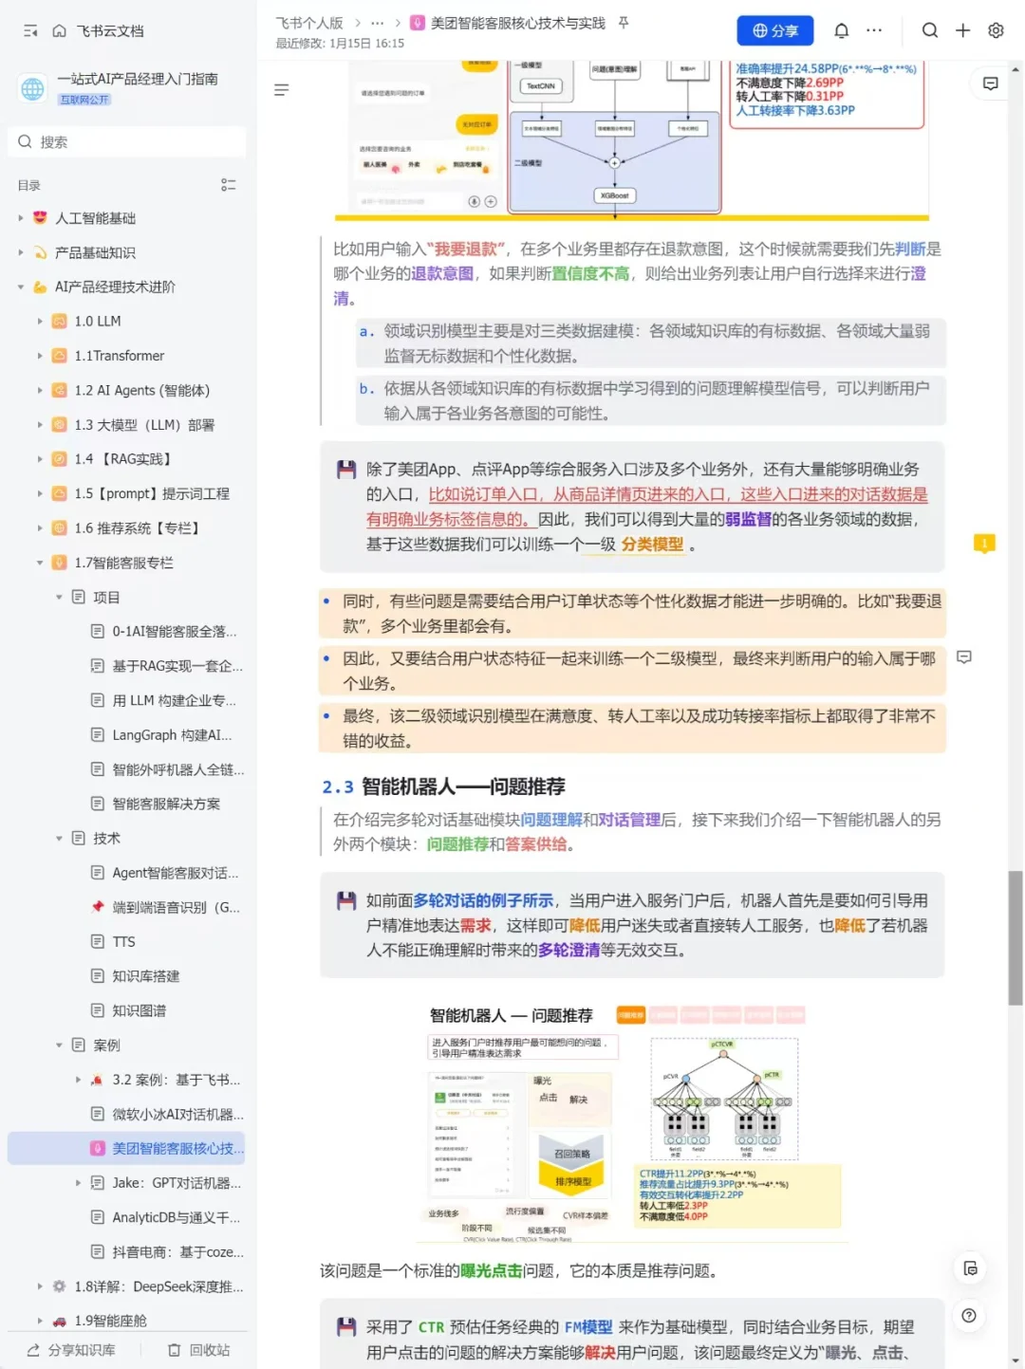Click the callout save icon near 除了美团App
This screenshot has width=1025, height=1369.
point(346,469)
